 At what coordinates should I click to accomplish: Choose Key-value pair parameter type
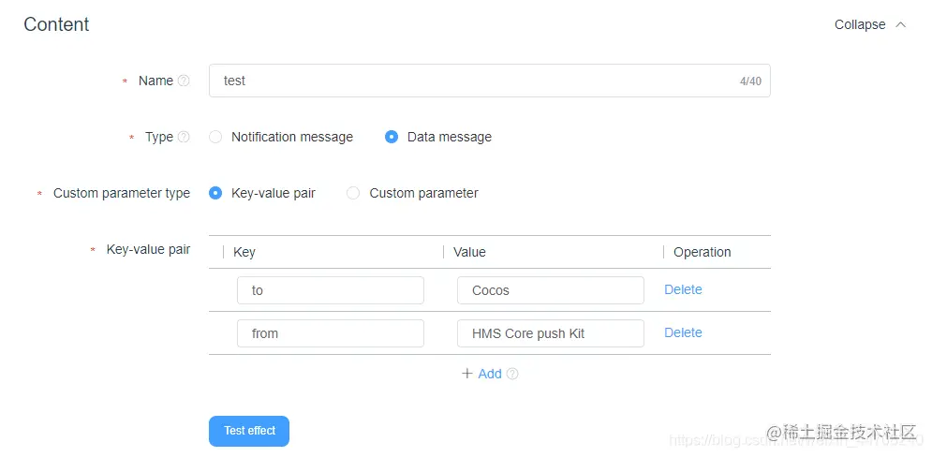215,193
